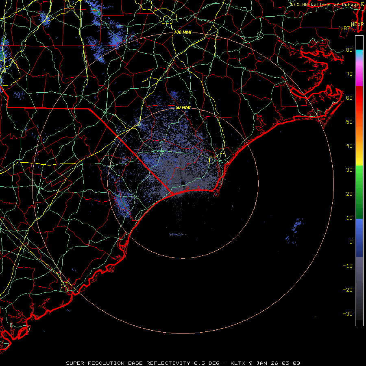This screenshot has width=366, height=366.
Task: Click the 20 dBZ scale label
Action: (349, 194)
